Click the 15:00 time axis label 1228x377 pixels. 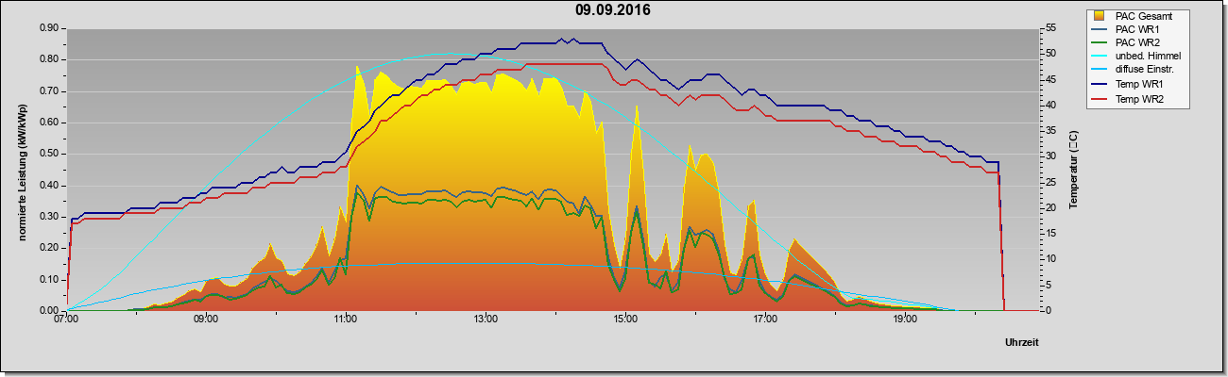pos(625,319)
